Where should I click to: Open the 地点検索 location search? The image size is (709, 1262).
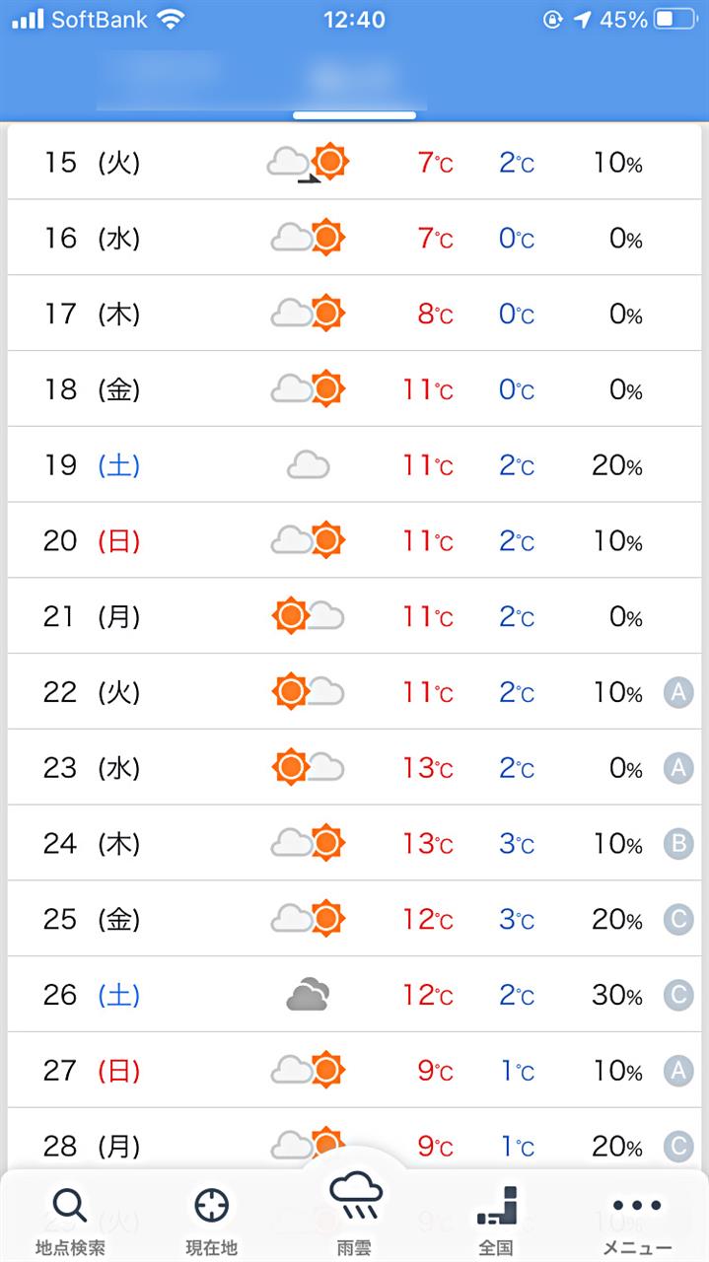(x=70, y=1221)
